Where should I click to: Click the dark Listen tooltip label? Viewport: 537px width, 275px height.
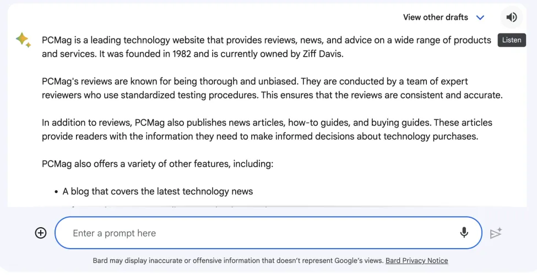tap(512, 40)
